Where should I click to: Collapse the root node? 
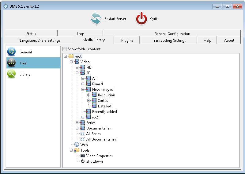[65, 56]
